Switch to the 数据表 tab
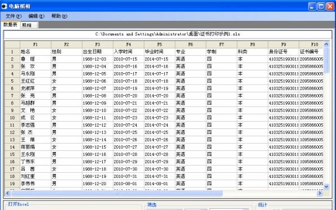336x210 pixels. pyautogui.click(x=10, y=25)
